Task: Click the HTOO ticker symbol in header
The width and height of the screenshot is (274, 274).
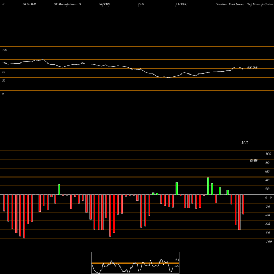Action: [x=182, y=4]
